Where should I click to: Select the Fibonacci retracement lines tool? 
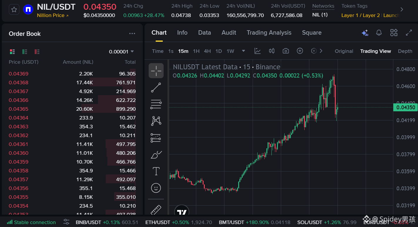click(x=156, y=104)
